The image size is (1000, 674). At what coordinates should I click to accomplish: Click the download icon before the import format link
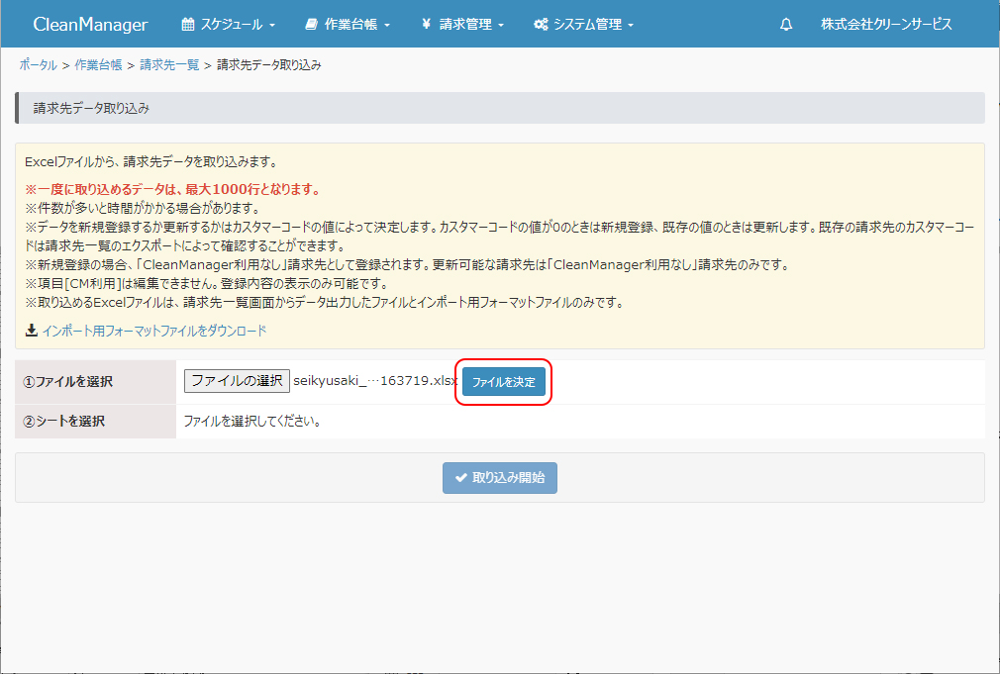click(31, 331)
